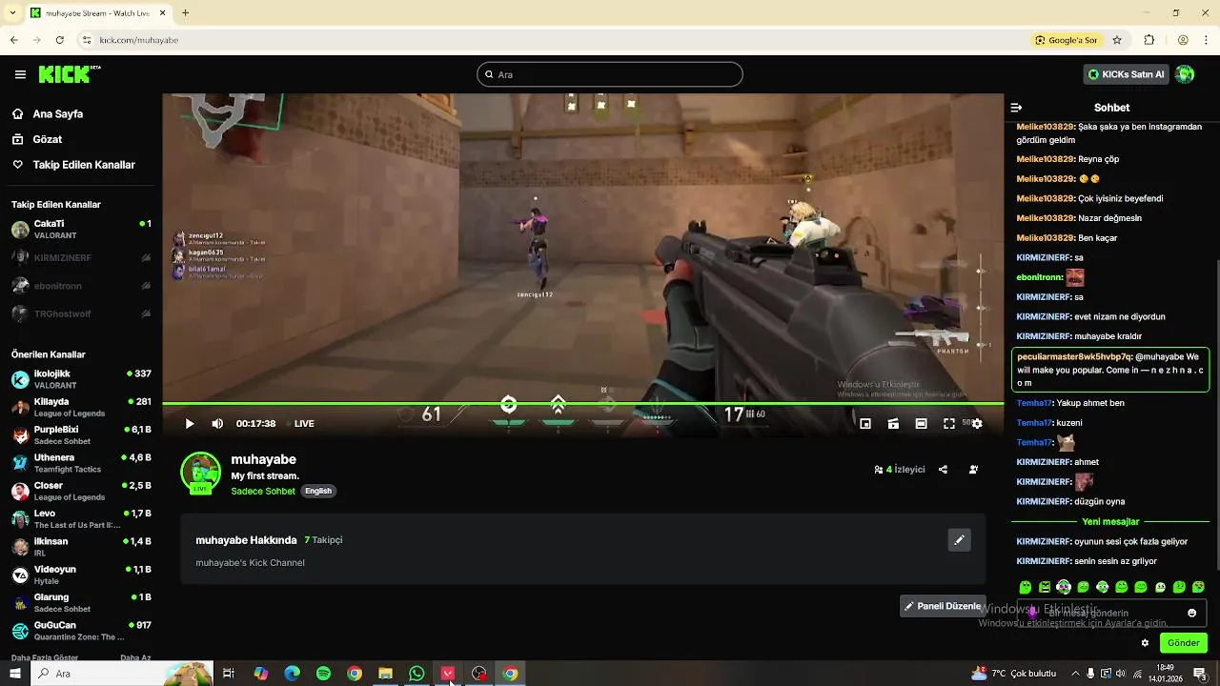
Task: Open a new browser tab
Action: click(185, 13)
